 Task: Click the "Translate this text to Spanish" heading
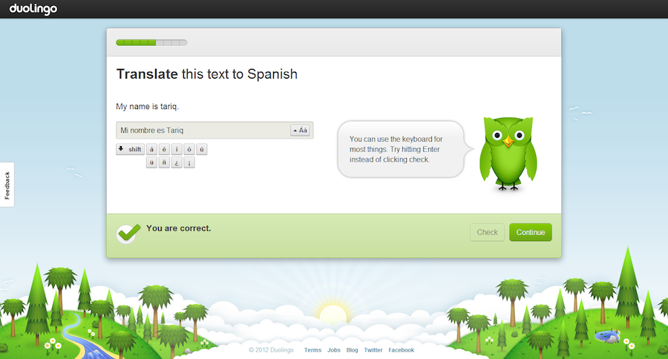click(x=207, y=74)
